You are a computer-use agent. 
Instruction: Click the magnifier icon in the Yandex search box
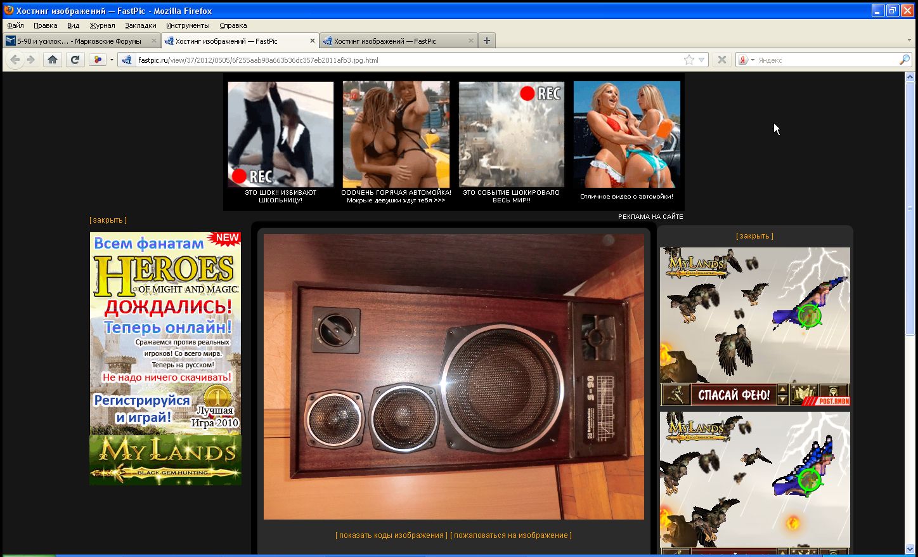point(905,60)
